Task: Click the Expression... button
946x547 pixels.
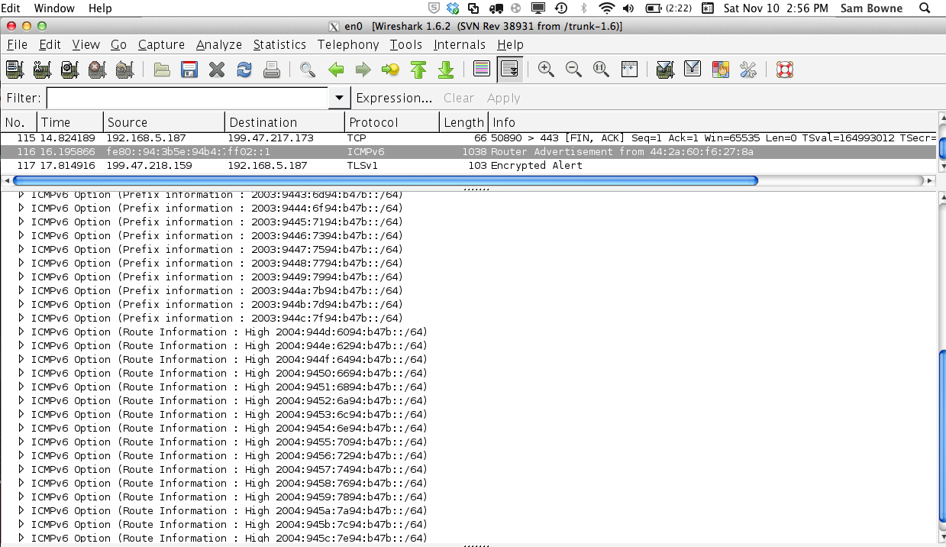Action: coord(394,98)
